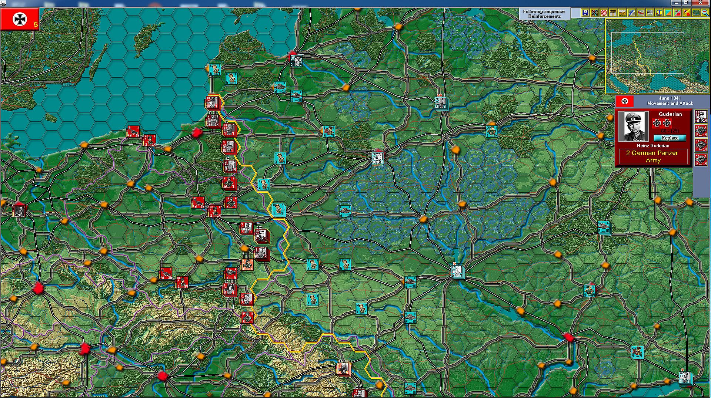Screen dimensions: 711x398
Task: Click the blue river toolbar icon
Action: 631,13
